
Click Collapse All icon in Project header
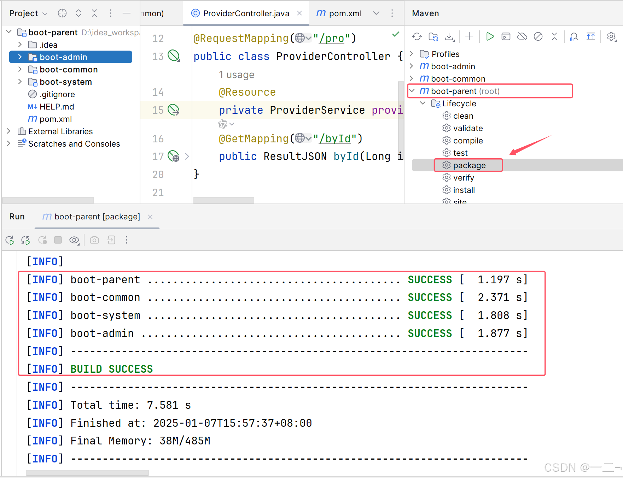94,13
